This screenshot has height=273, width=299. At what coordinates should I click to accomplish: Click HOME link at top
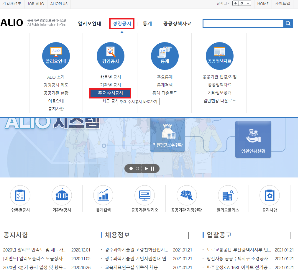pos(263,4)
